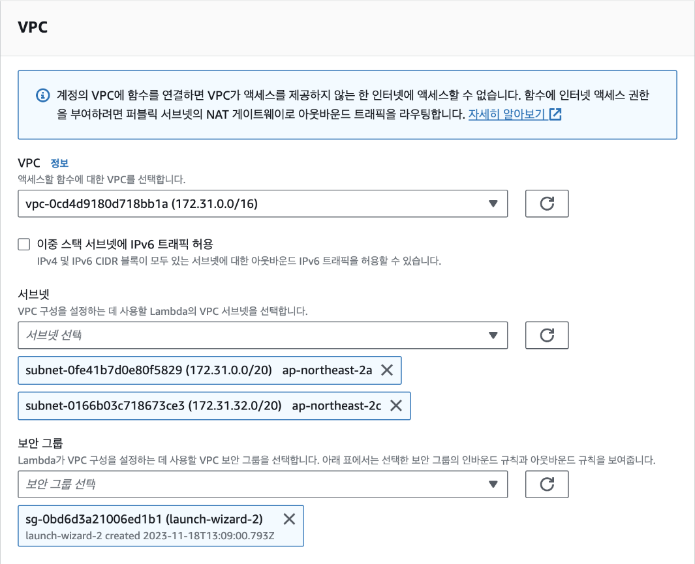Refresh the security group list

tap(546, 484)
